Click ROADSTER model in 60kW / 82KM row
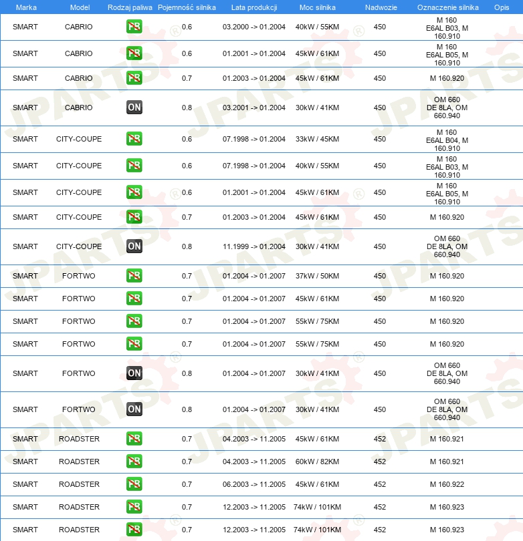This screenshot has width=523, height=541. [79, 462]
